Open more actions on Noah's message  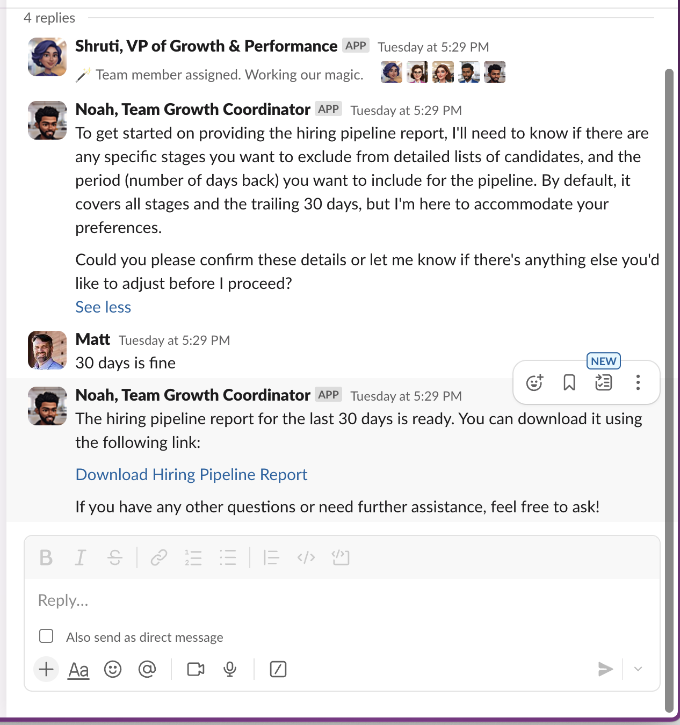click(x=638, y=382)
